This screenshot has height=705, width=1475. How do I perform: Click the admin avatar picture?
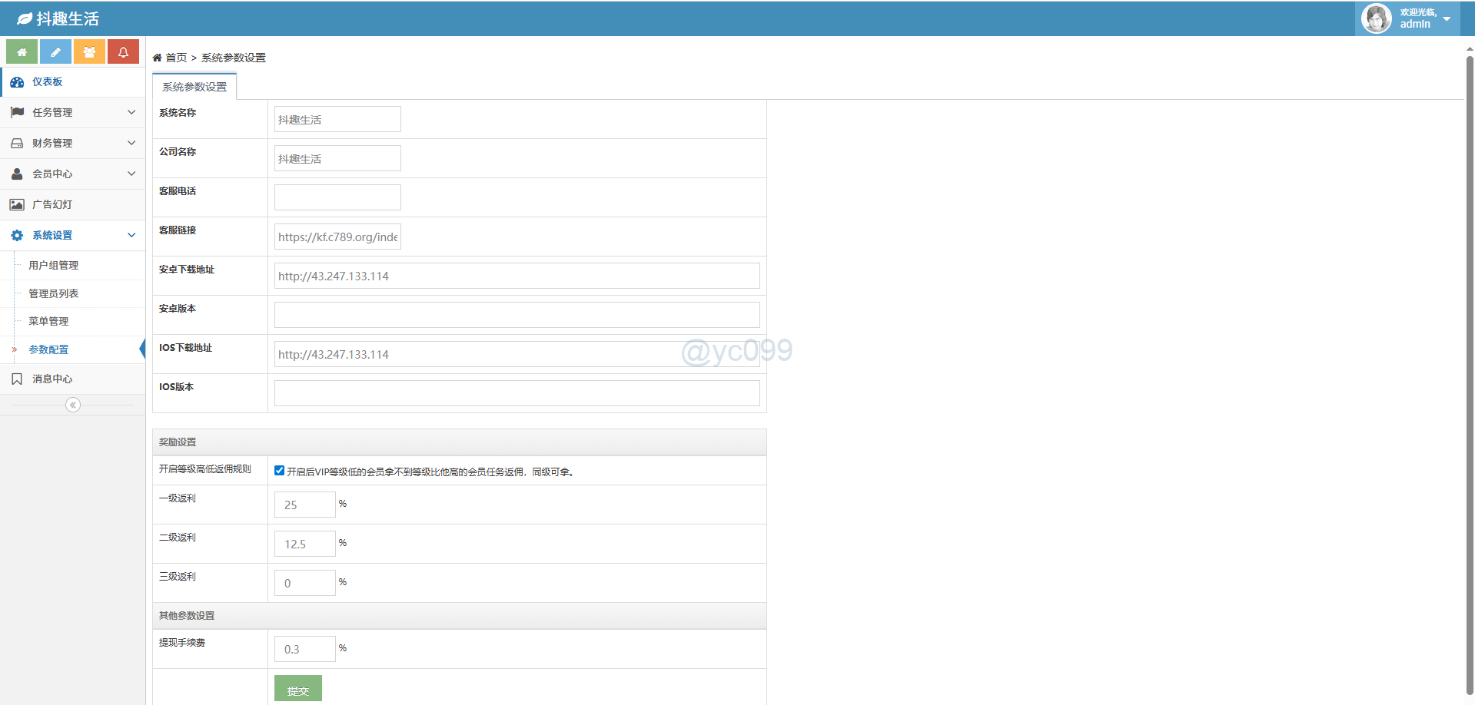1376,18
